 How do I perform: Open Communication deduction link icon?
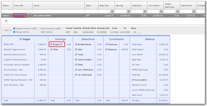click(76, 60)
